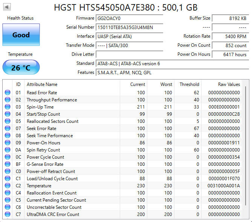The width and height of the screenshot is (252, 222).
Task: Click the attribute list vertical scrollbar
Action: [246, 146]
